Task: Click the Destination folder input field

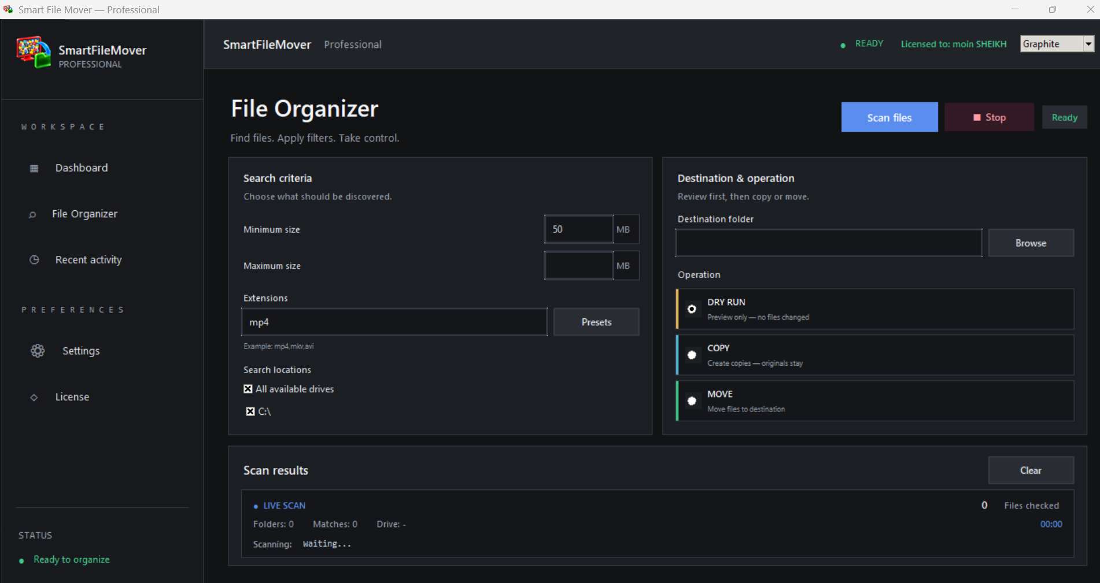Action: (x=829, y=243)
